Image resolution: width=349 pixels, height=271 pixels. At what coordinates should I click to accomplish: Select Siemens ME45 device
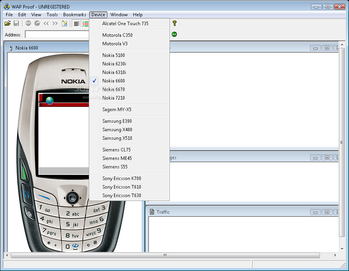129,158
